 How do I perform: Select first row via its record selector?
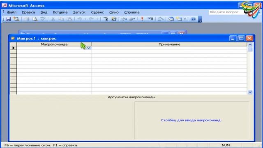point(13,48)
